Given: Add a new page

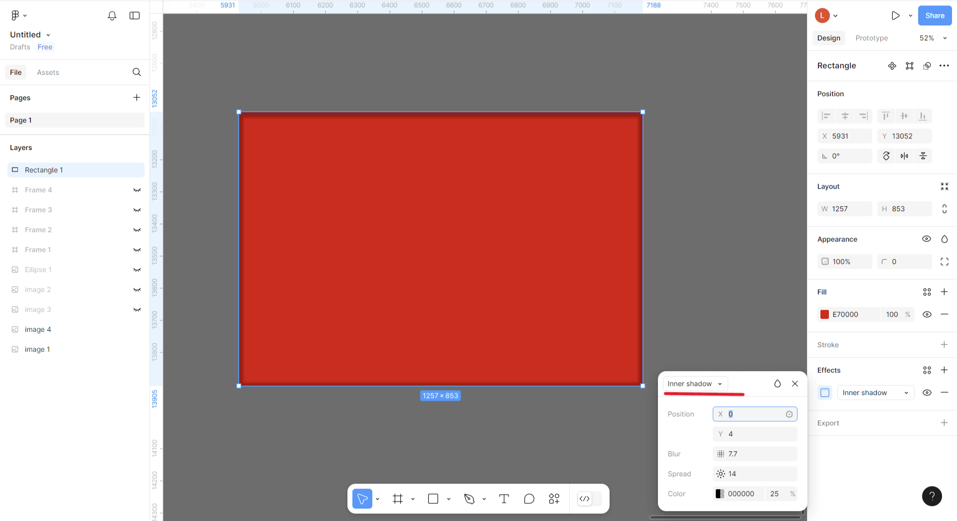Looking at the screenshot, I should (x=137, y=98).
